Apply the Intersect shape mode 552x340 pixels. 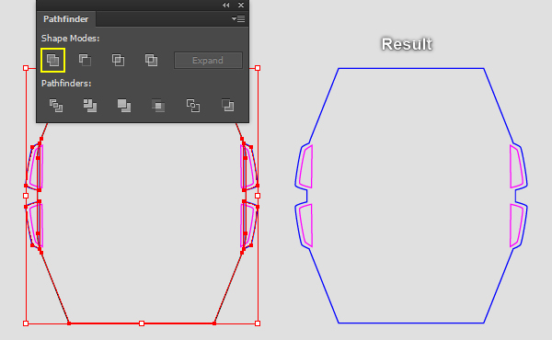(x=118, y=60)
